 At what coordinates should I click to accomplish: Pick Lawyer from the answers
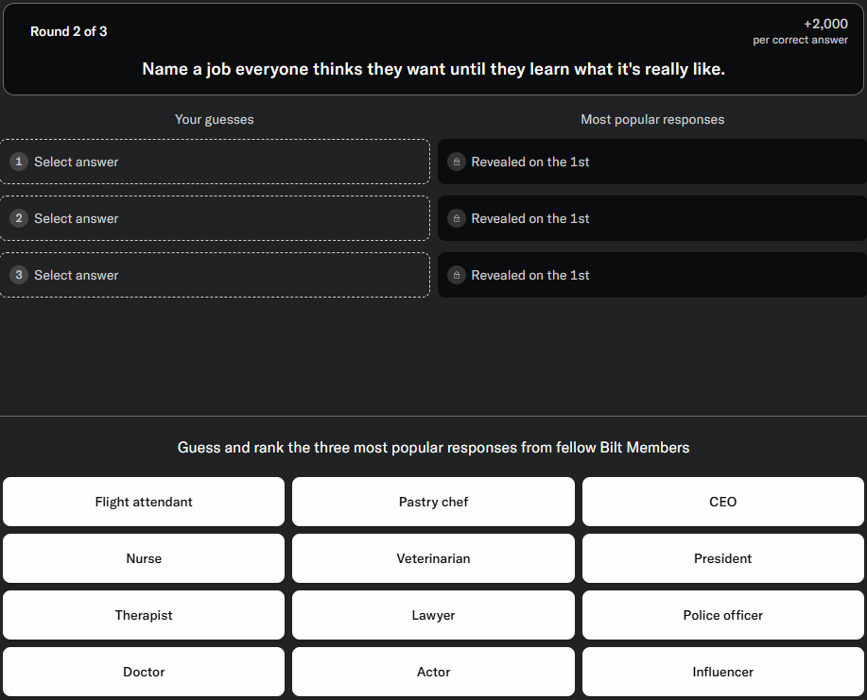(433, 615)
